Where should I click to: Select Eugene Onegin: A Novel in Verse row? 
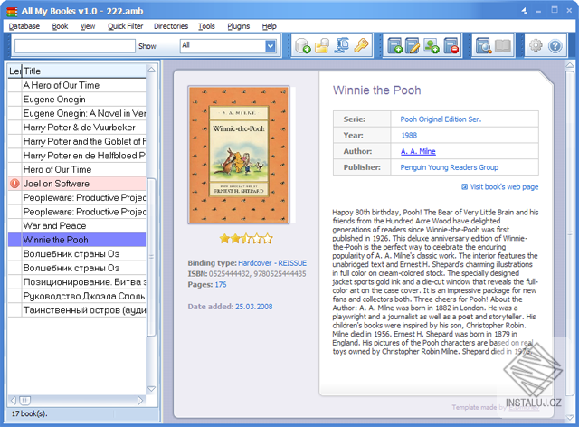(x=77, y=113)
